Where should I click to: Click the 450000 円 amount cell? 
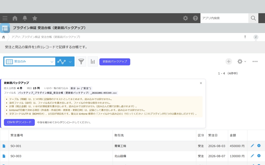tap(238, 146)
